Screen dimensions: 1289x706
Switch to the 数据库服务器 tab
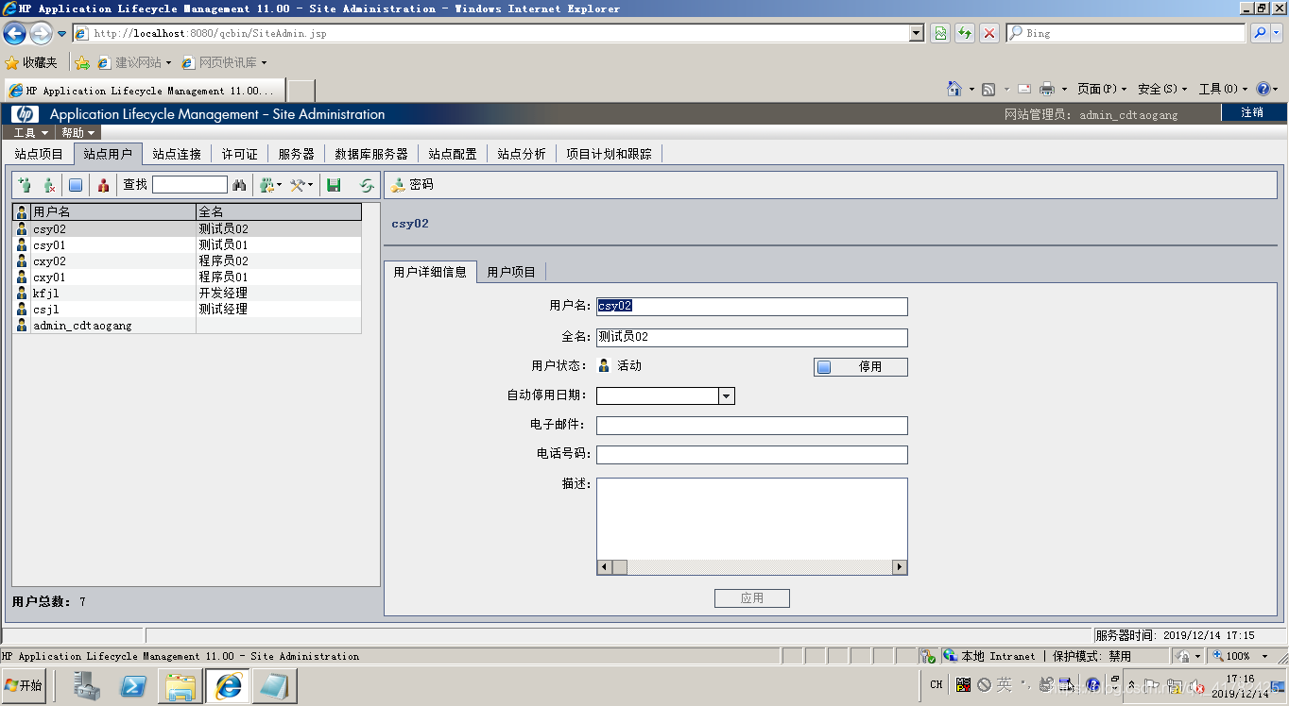coord(371,154)
